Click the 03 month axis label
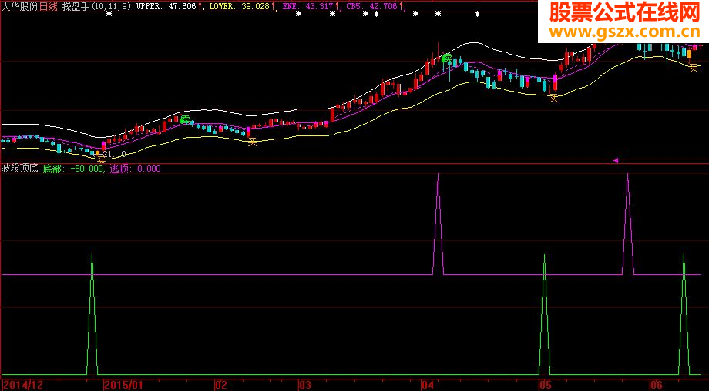Image resolution: width=709 pixels, height=391 pixels. [x=305, y=385]
